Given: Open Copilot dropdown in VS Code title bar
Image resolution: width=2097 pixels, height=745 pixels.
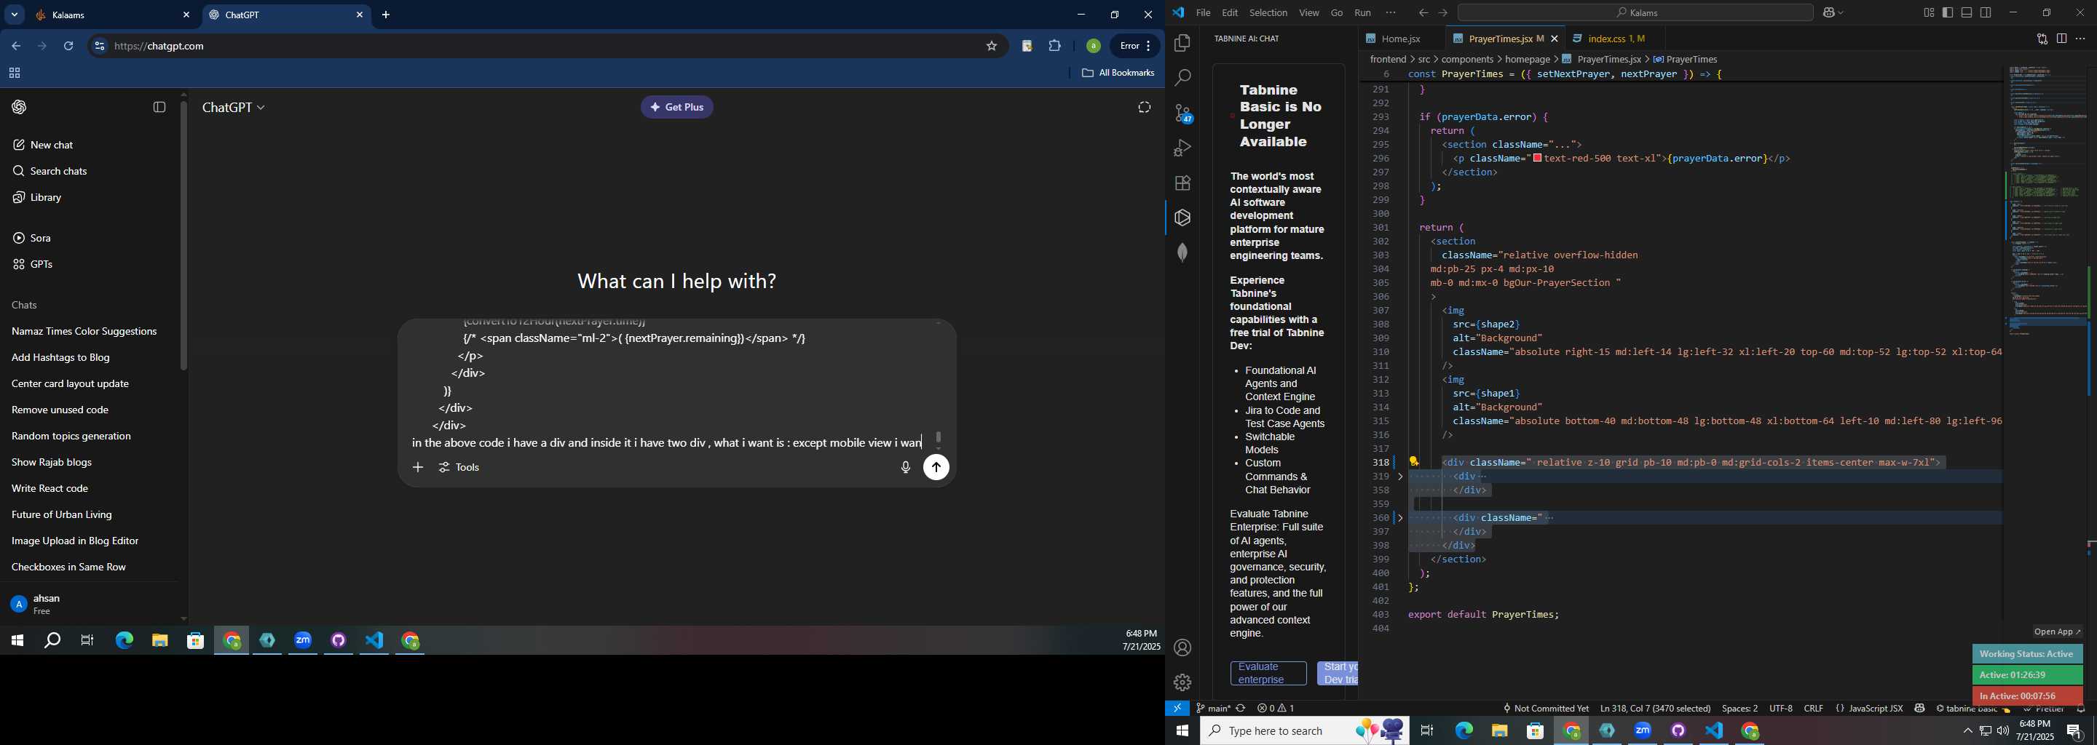Looking at the screenshot, I should tap(1833, 13).
